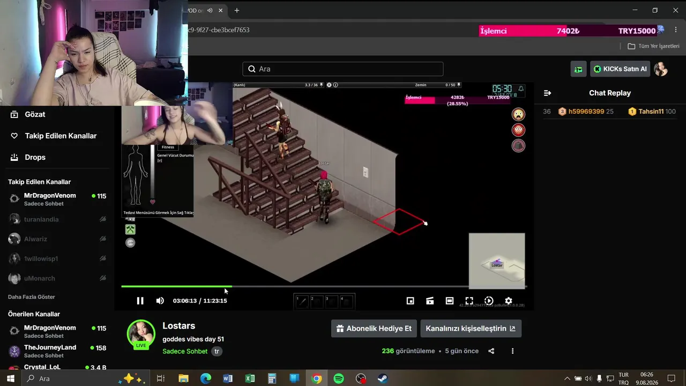Open 1willowisp1 channel

click(x=57, y=259)
